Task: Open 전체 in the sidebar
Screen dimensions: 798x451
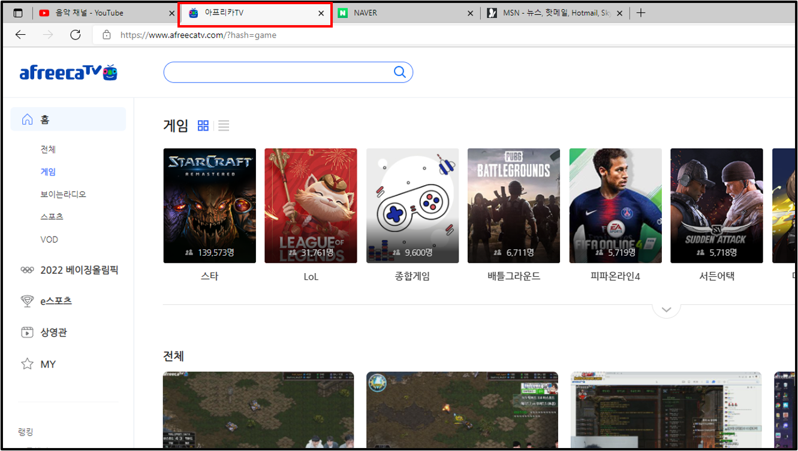Action: tap(48, 149)
